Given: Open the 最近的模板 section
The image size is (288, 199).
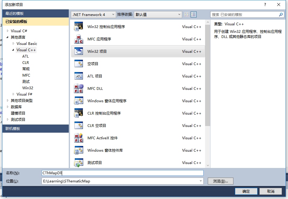Looking at the screenshot, I should tap(36, 13).
